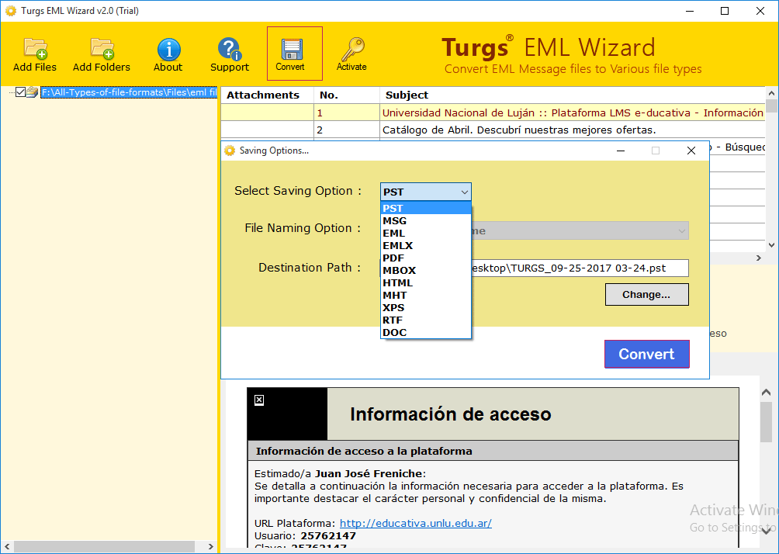
Task: Click the Attachments column header
Action: click(x=267, y=95)
